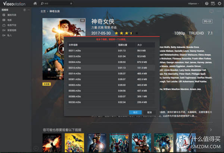This screenshot has height=153, width=224.
Task: Show previous recommended videos arrow
Action: pyautogui.click(x=36, y=149)
